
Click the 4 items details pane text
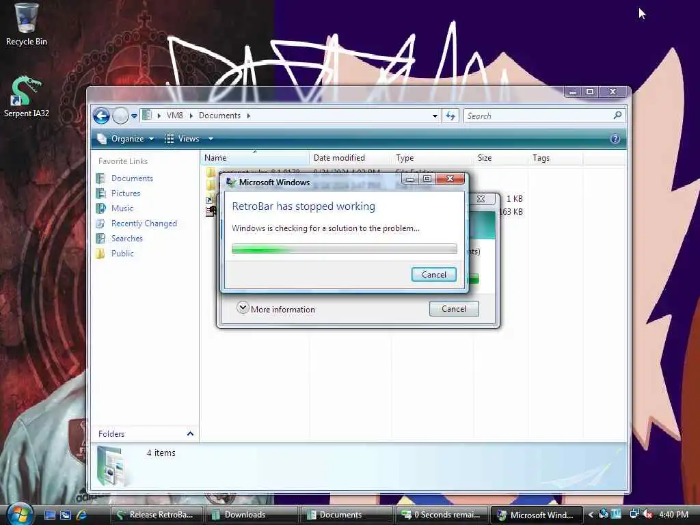coord(161,453)
